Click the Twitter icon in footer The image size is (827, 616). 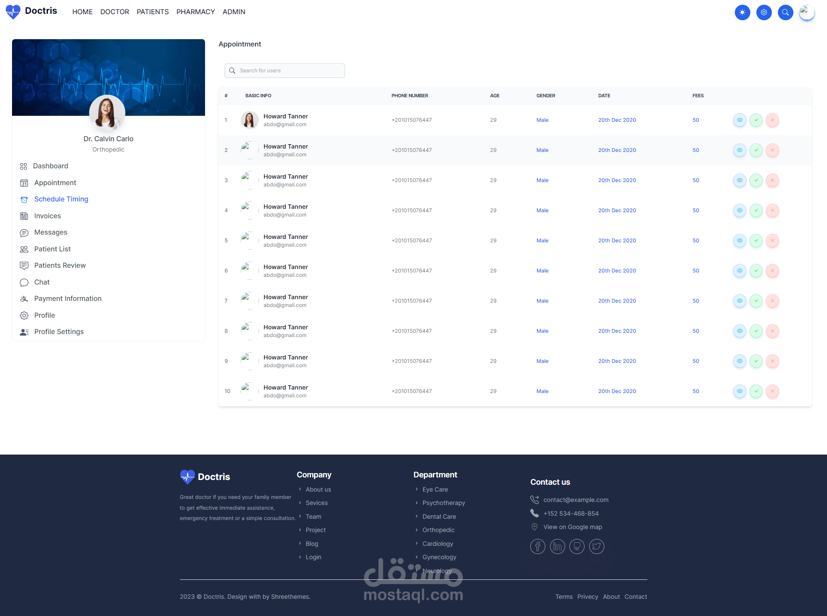point(596,546)
